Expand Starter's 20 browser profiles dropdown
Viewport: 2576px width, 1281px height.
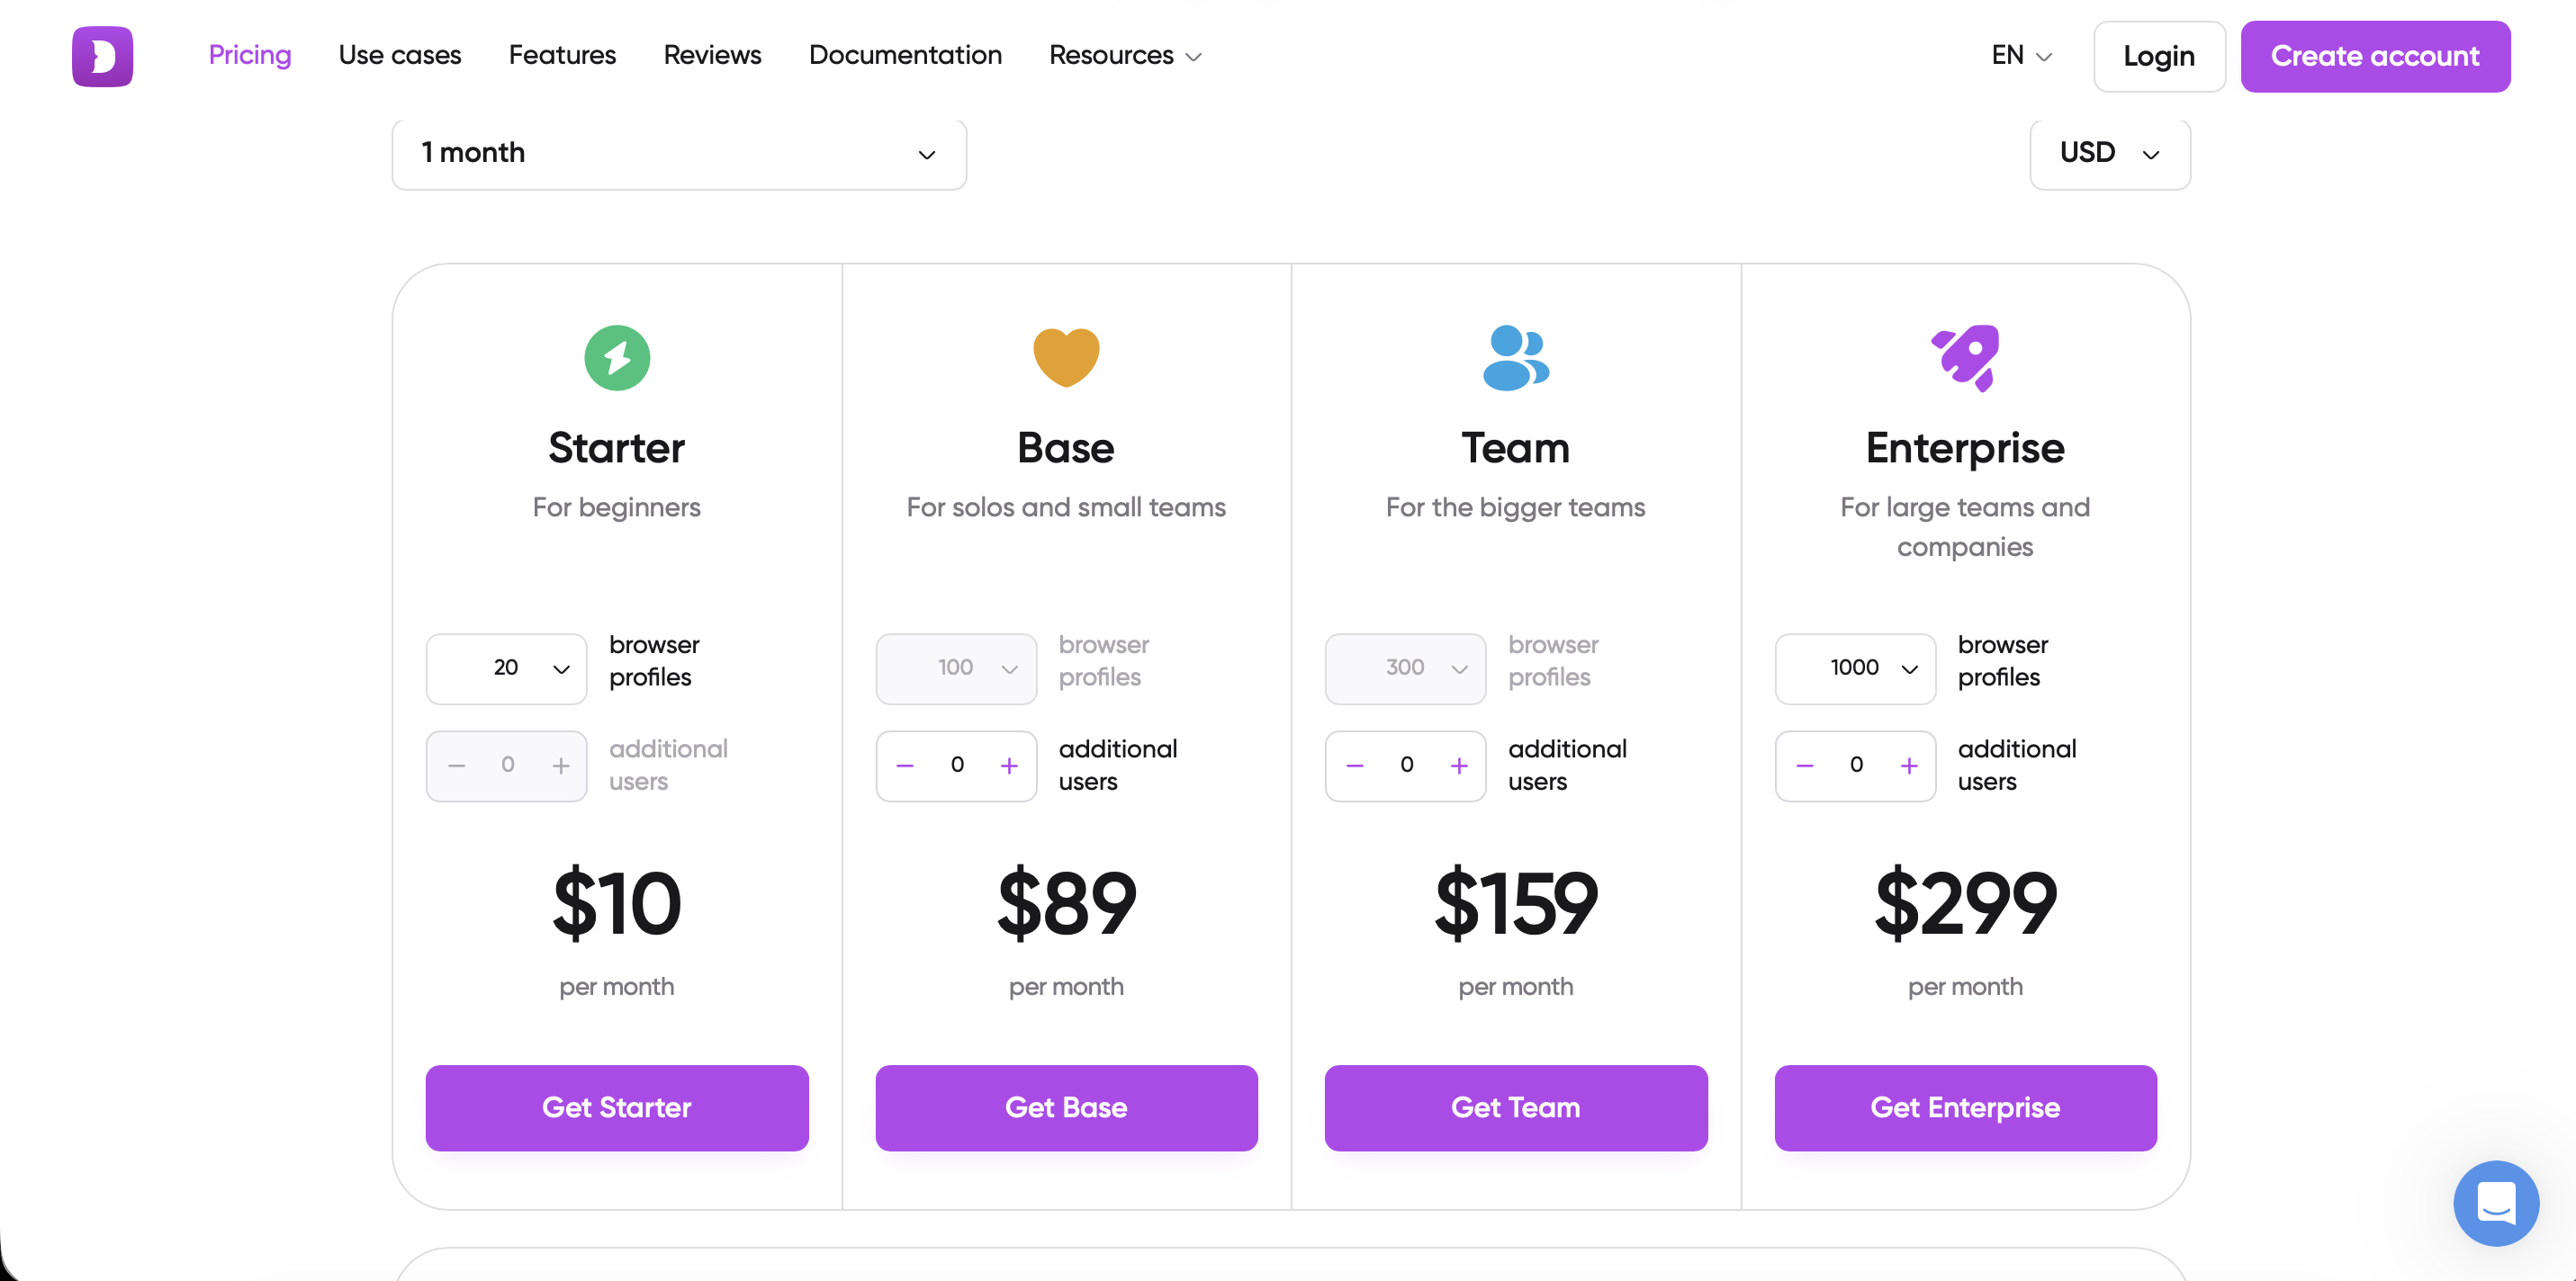[x=506, y=667]
